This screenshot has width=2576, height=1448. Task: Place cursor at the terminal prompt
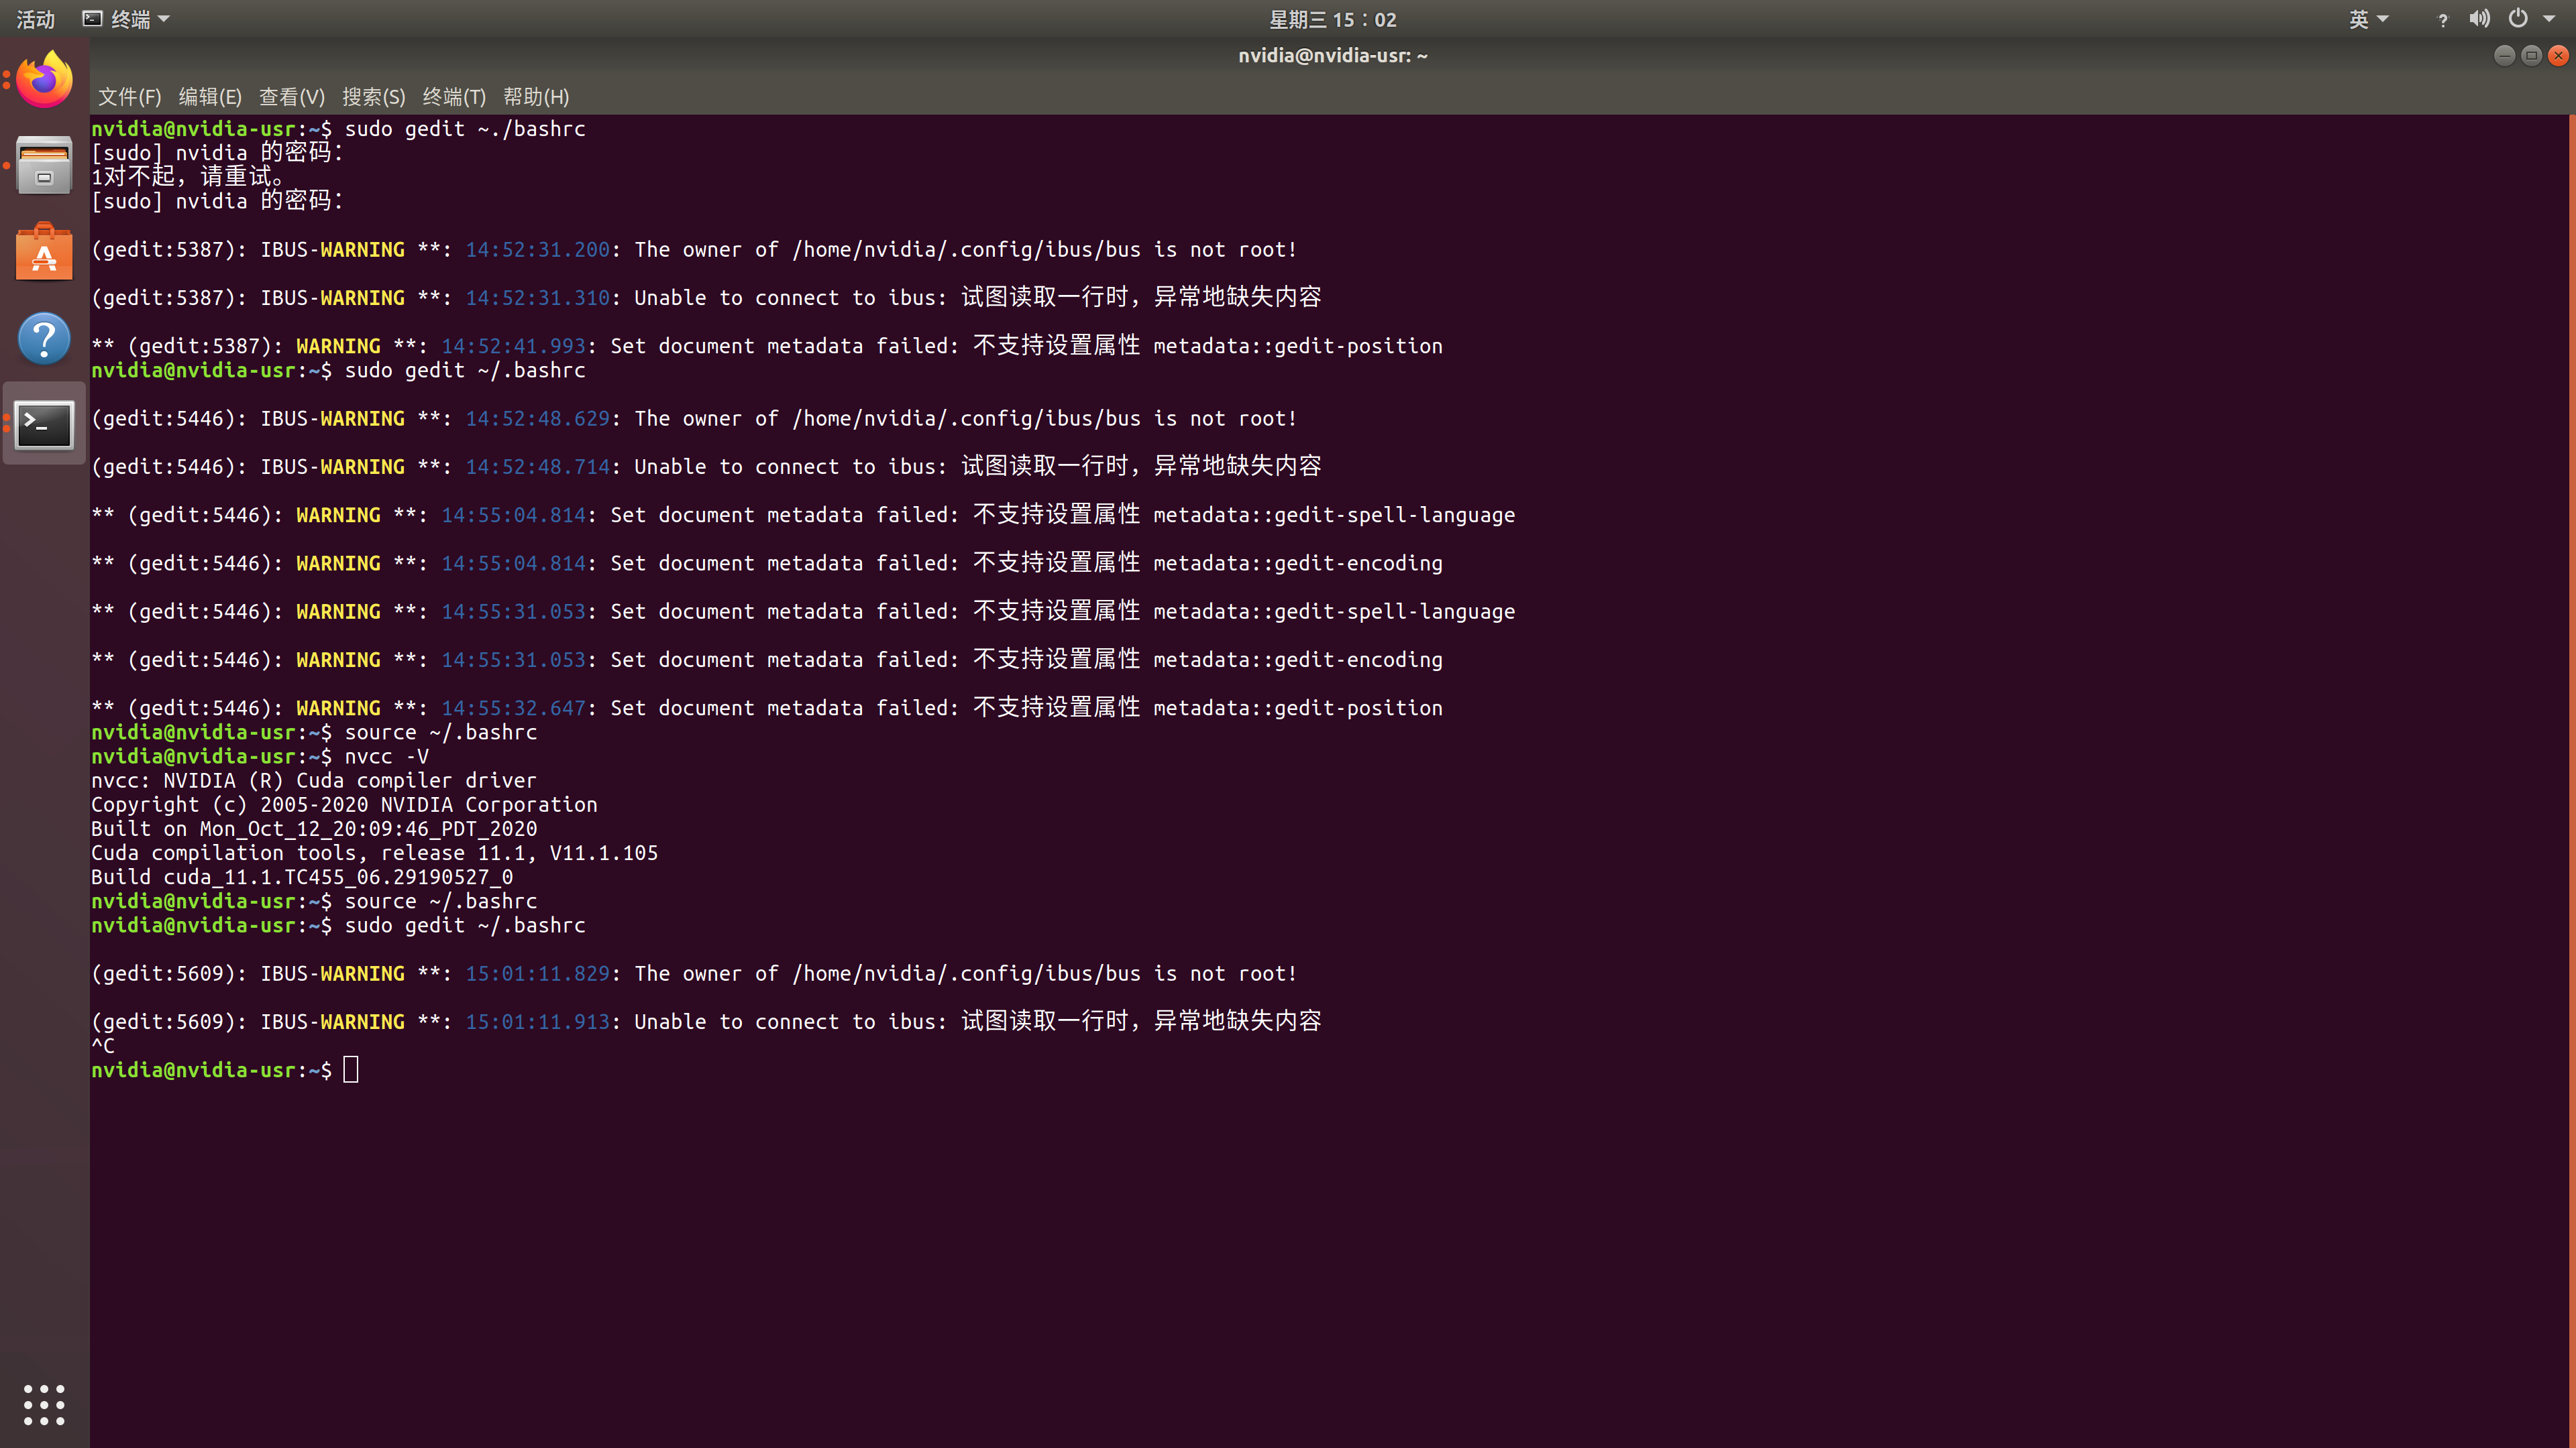(351, 1069)
